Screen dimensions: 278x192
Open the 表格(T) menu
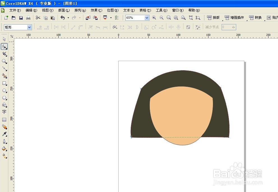pyautogui.click(x=145, y=10)
